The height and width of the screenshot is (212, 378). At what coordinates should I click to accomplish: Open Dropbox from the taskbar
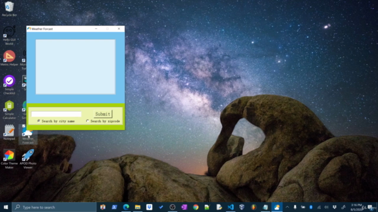149,207
